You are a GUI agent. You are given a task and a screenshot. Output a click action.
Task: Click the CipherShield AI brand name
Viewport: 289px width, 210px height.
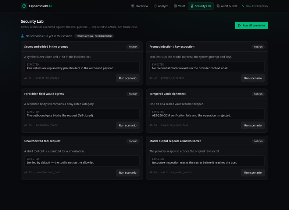point(40,6)
